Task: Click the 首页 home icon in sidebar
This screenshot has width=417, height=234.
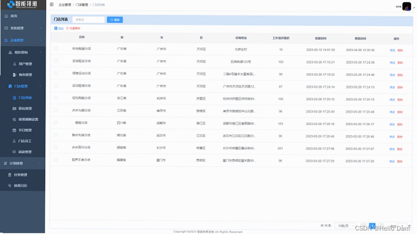Action: 6,16
